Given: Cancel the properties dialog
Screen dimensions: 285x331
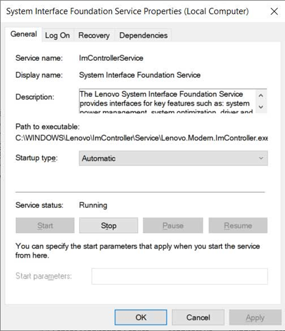Looking at the screenshot, I should 198,317.
